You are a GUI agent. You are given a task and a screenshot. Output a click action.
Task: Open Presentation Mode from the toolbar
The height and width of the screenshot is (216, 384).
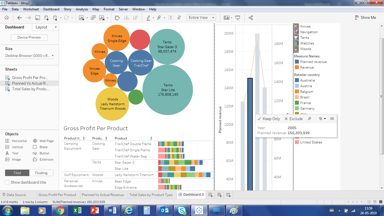pos(238,18)
